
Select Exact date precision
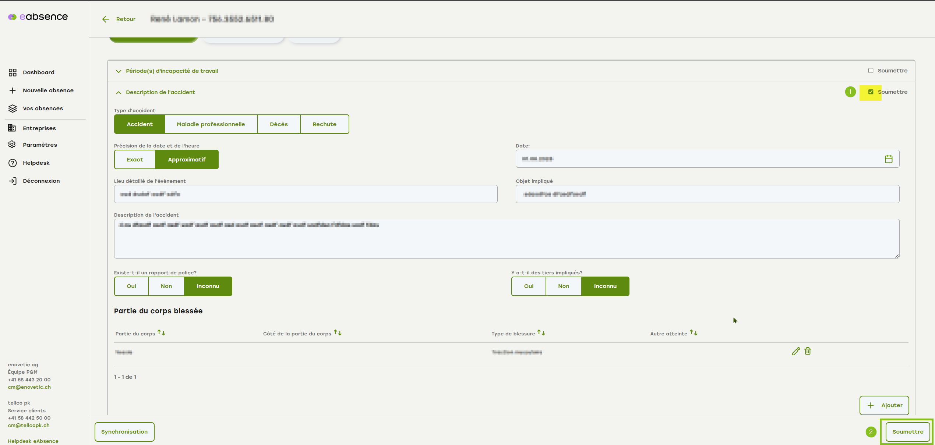[135, 160]
